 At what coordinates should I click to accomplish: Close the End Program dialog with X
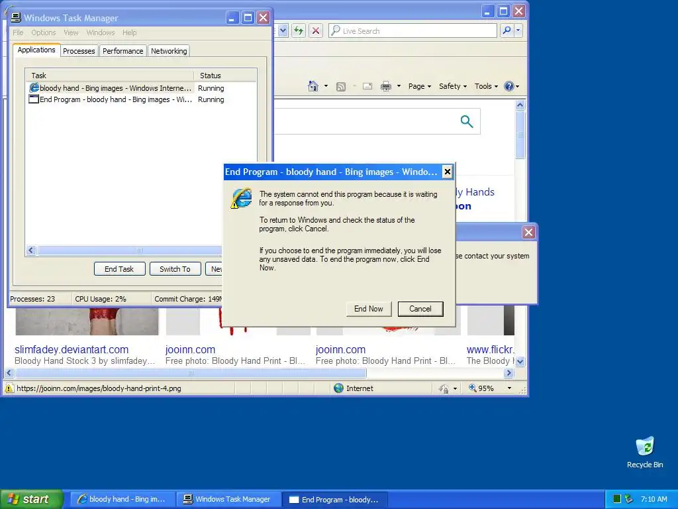pyautogui.click(x=447, y=172)
